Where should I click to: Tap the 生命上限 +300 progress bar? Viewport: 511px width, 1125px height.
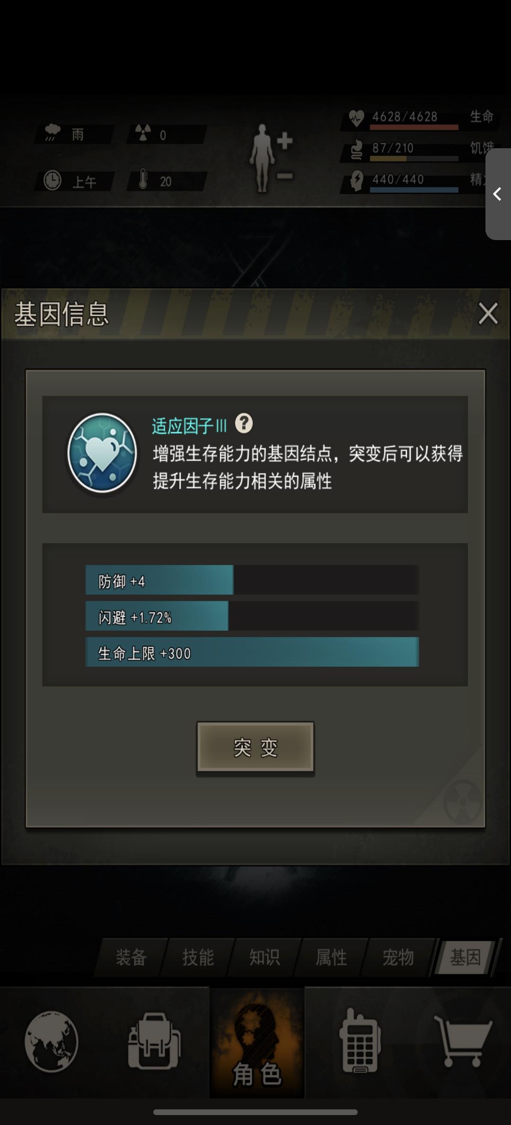pos(252,652)
